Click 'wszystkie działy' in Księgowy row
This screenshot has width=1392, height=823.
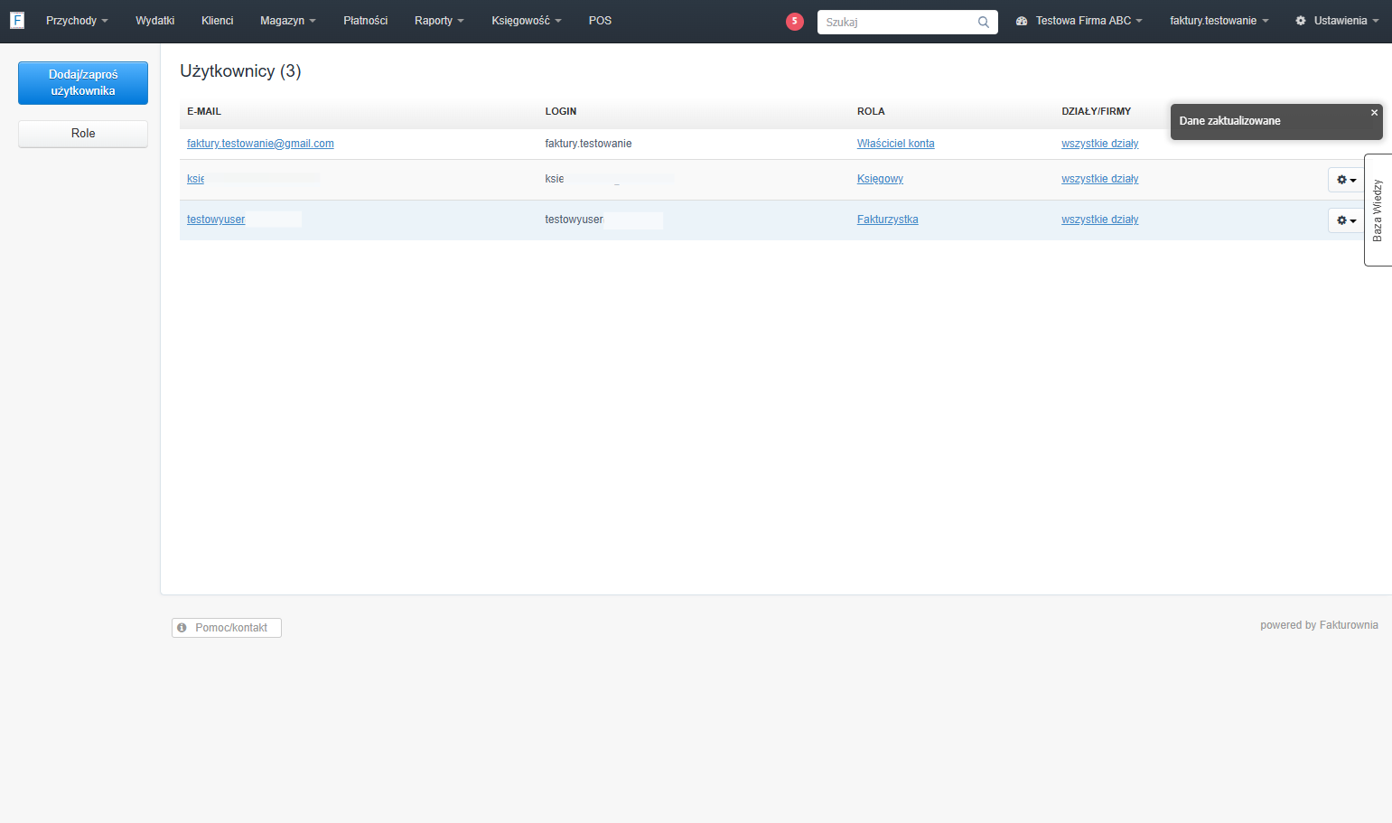pyautogui.click(x=1100, y=179)
